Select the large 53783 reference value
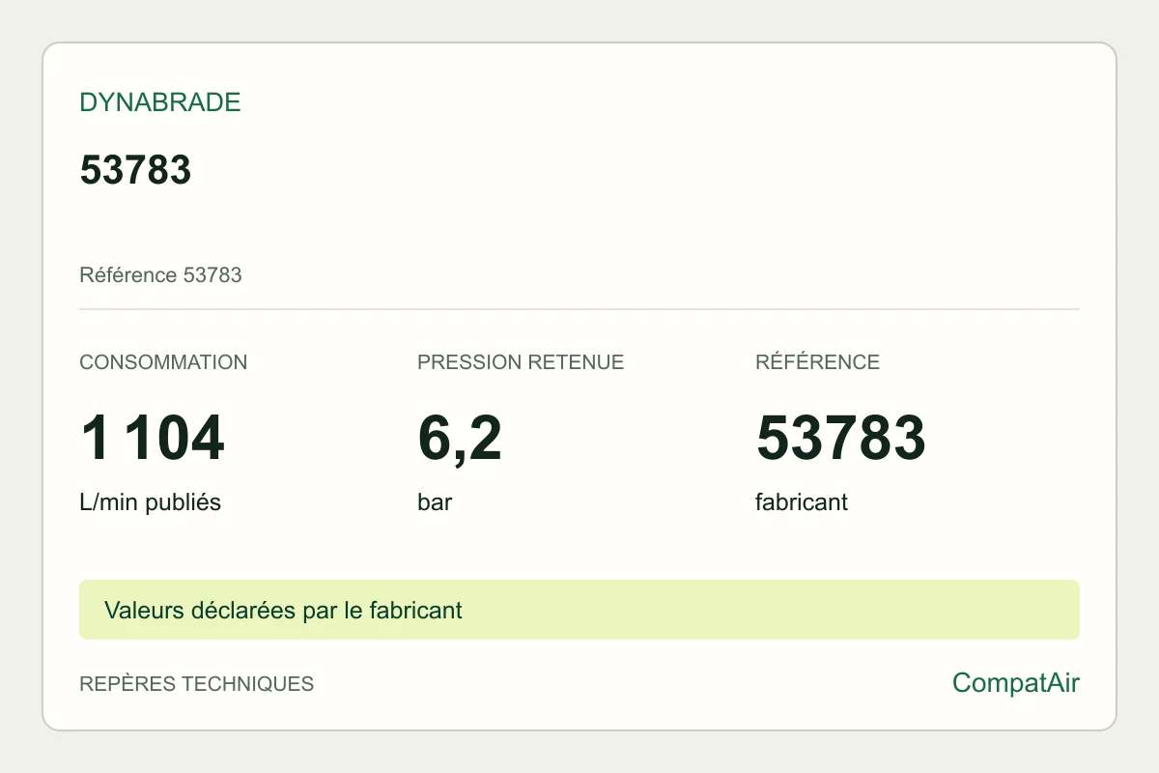This screenshot has width=1159, height=773. click(840, 438)
